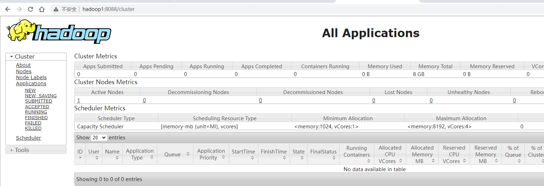This screenshot has width=544, height=186.
Task: Open the Scheduler link in sidebar
Action: click(x=28, y=138)
